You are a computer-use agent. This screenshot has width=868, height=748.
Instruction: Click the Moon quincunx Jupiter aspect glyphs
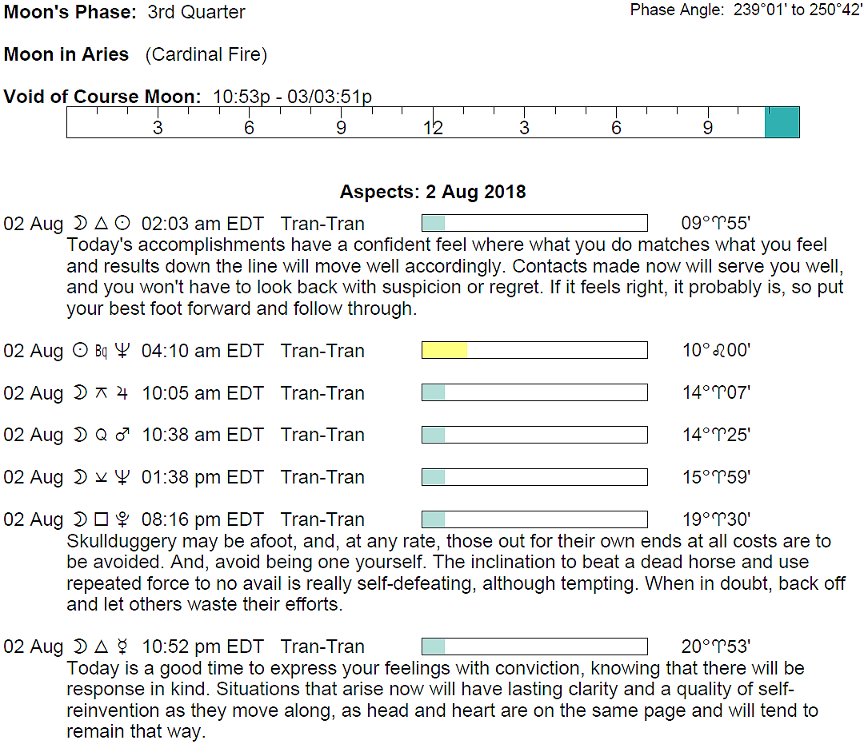point(100,392)
